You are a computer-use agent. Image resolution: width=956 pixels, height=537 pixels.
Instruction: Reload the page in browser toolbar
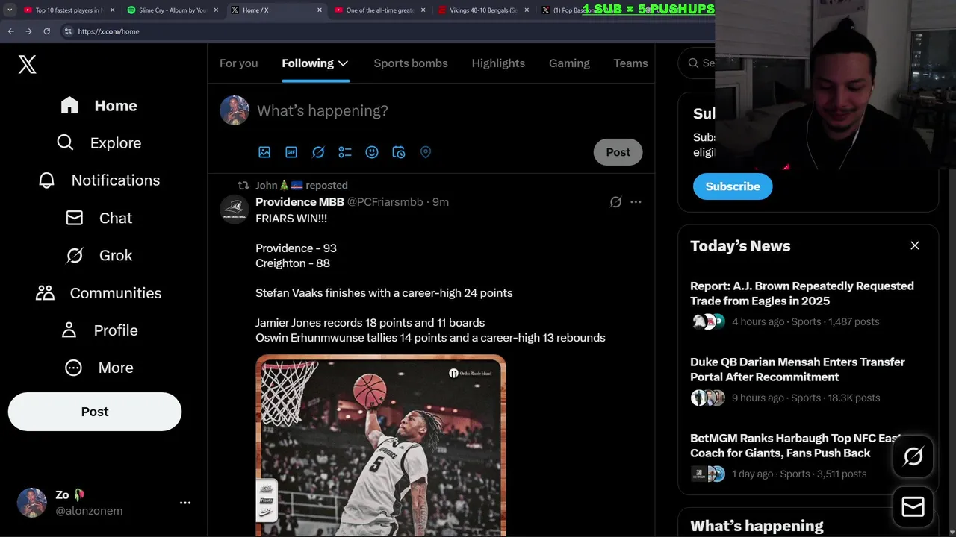(x=46, y=31)
